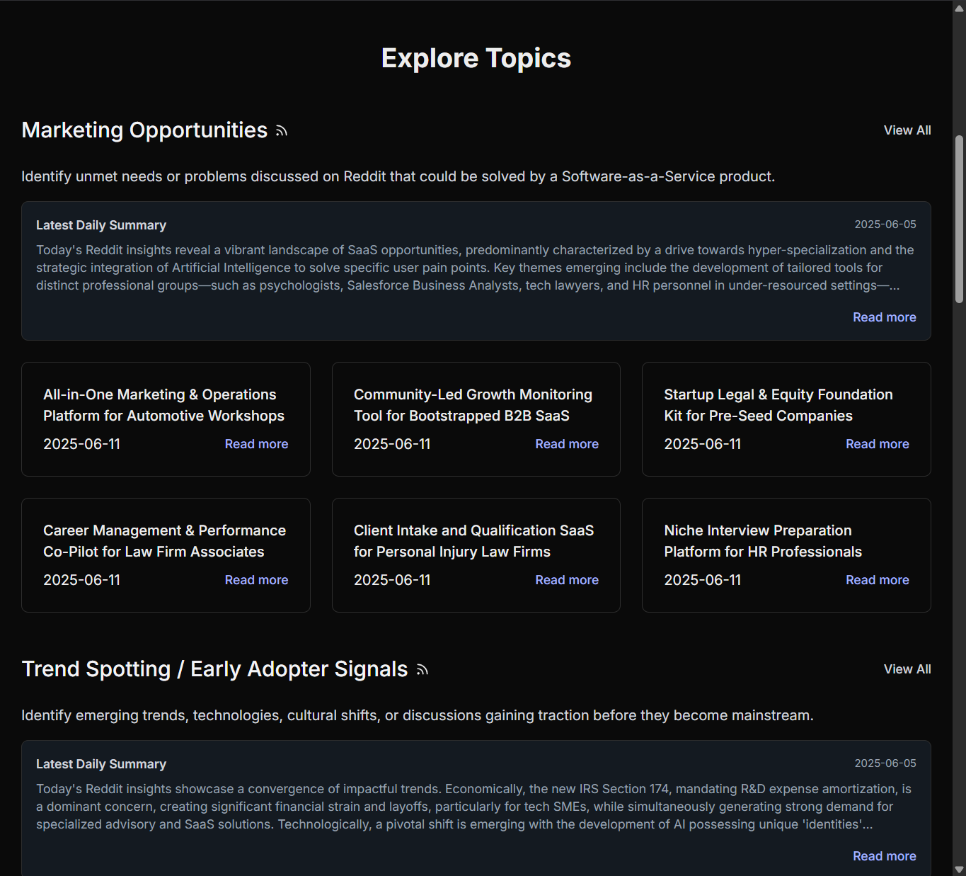Image resolution: width=966 pixels, height=876 pixels.
Task: Click the Marketing Opportunities heading
Action: click(x=144, y=130)
